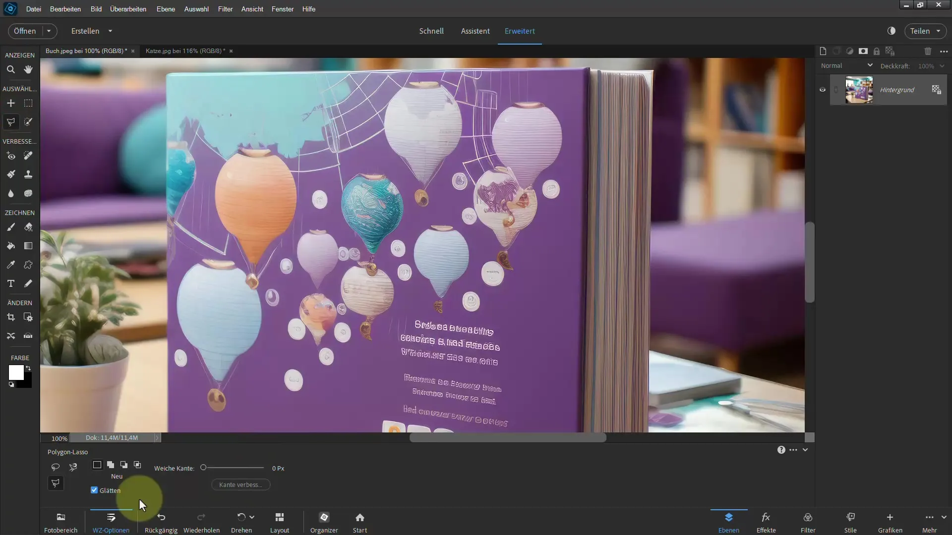Select the Straighten tool

click(x=28, y=336)
